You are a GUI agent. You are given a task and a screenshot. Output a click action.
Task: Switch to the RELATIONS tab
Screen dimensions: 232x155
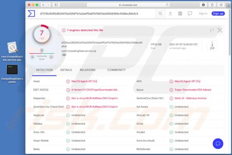[x=87, y=70]
